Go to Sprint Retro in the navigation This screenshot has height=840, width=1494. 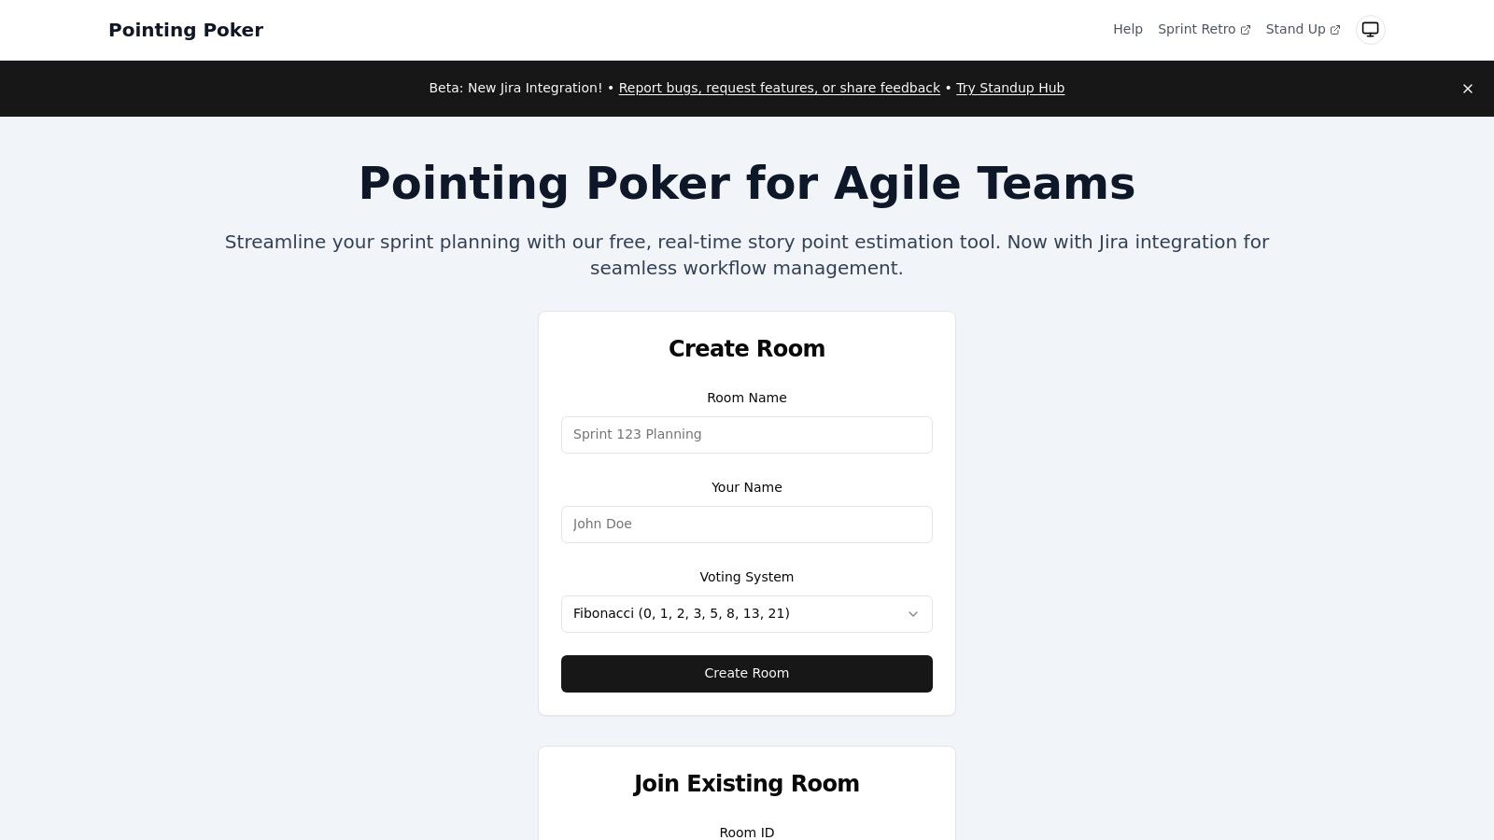tap(1196, 30)
